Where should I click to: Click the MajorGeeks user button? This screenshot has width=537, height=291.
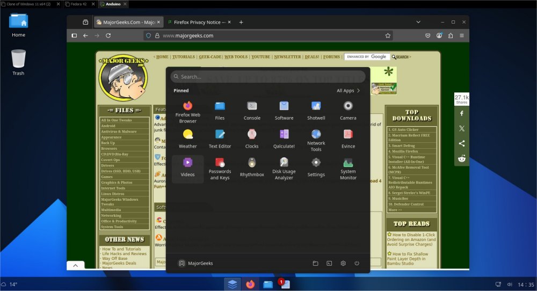click(197, 264)
